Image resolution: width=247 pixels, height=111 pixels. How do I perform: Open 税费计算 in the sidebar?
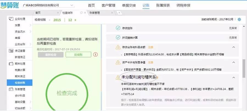(20, 70)
